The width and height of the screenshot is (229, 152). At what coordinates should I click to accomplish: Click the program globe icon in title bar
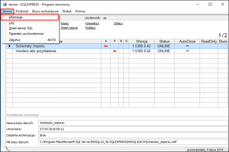point(5,4)
